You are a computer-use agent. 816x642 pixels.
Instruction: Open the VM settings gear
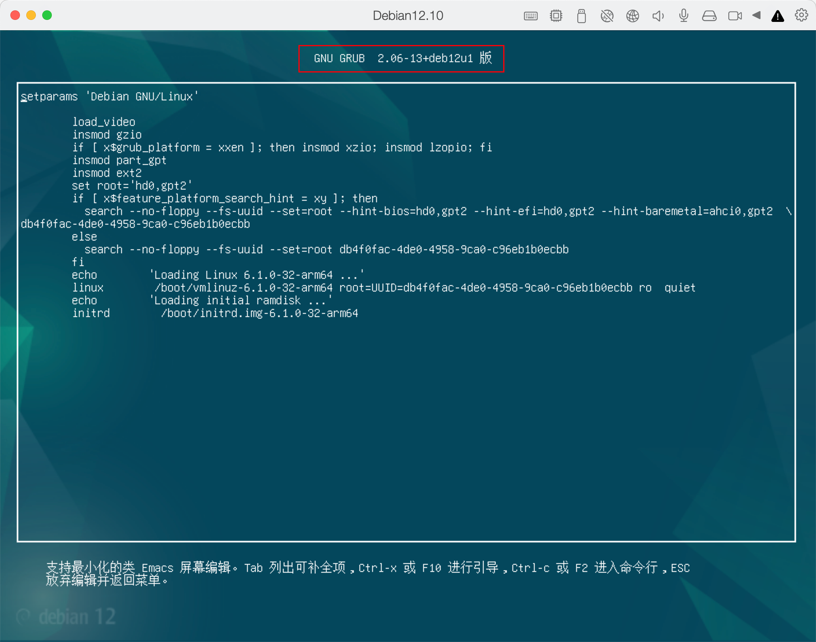point(801,15)
